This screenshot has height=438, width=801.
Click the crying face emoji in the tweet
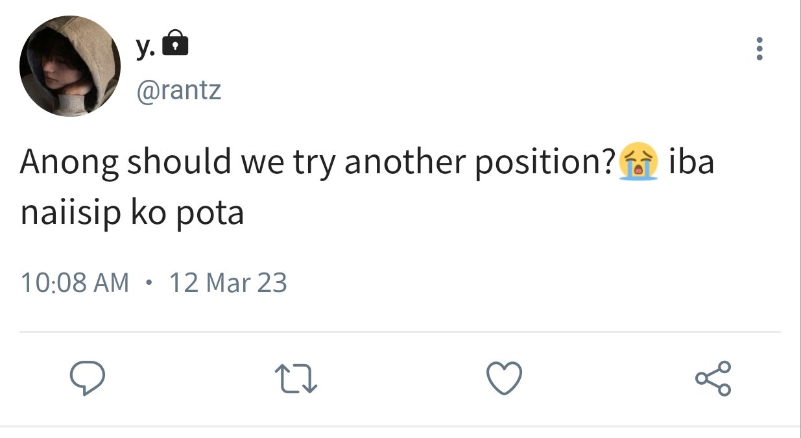(x=638, y=162)
